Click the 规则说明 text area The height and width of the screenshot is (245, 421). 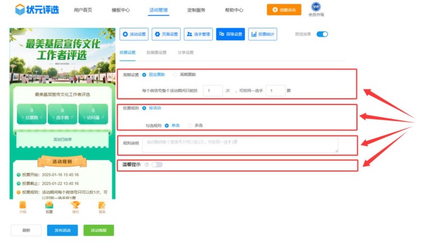coord(240,144)
